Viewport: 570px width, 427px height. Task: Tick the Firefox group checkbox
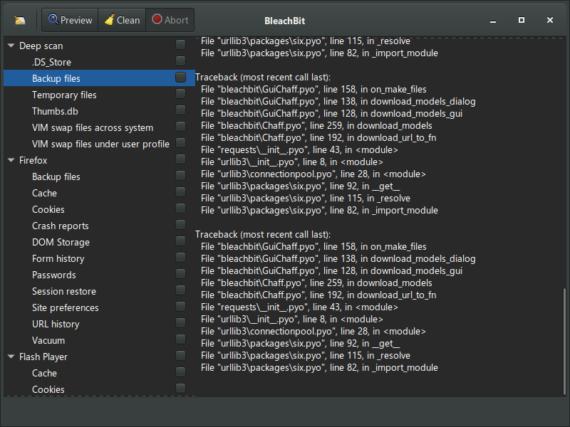(181, 159)
